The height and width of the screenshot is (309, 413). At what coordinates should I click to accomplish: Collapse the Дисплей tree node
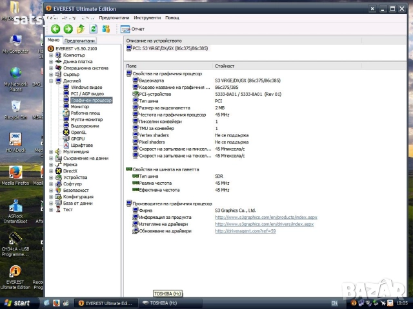pos(51,81)
